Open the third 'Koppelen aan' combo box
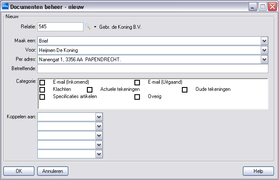This screenshot has height=180, width=279. pyautogui.click(x=99, y=136)
